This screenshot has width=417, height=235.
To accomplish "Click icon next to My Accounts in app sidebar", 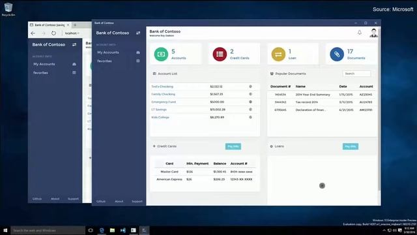I will pos(138,52).
